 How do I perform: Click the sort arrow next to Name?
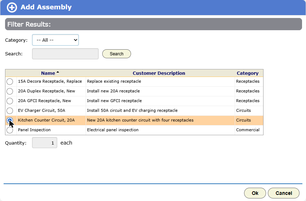(x=58, y=72)
